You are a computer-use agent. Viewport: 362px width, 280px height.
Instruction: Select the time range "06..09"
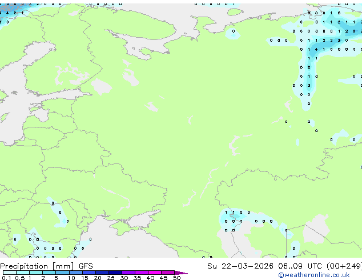pyautogui.click(x=290, y=266)
